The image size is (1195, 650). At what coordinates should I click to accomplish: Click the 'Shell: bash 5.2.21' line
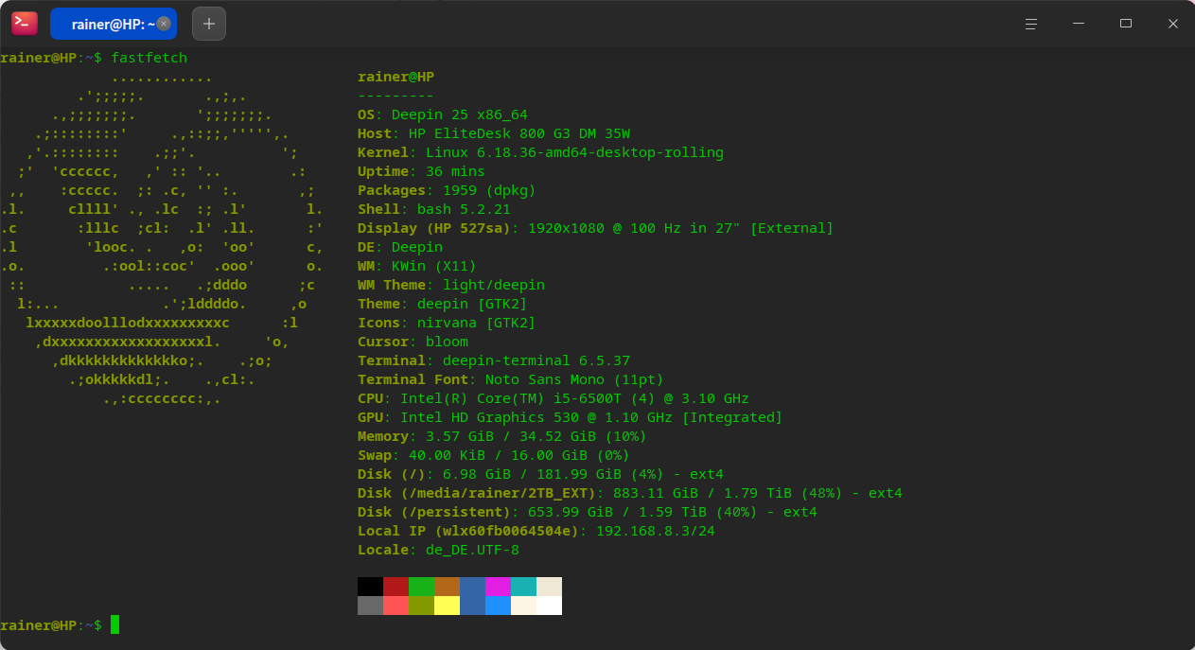(434, 209)
